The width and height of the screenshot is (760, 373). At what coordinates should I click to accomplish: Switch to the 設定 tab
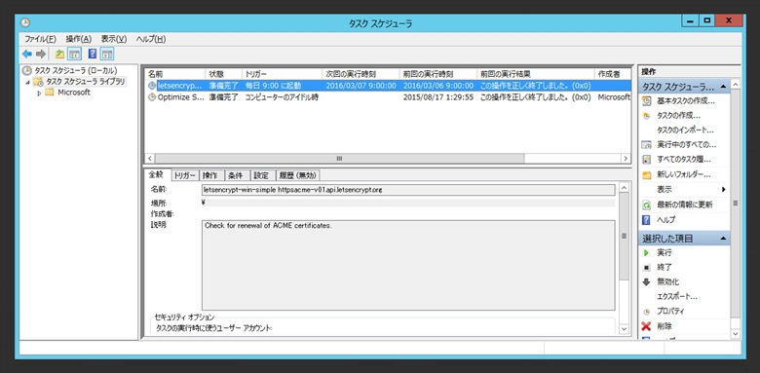pyautogui.click(x=262, y=175)
